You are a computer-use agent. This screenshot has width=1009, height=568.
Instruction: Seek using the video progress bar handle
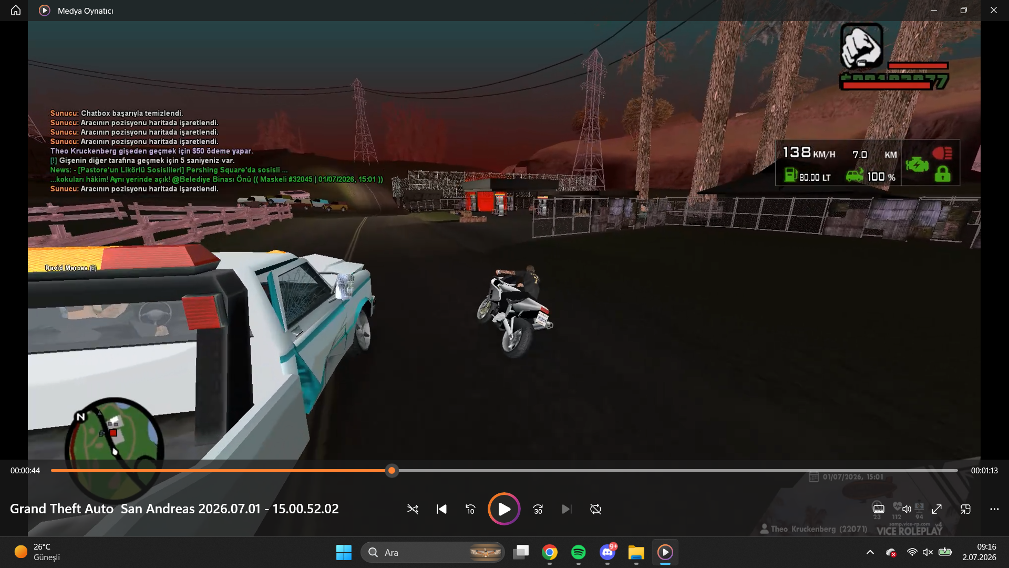click(392, 471)
